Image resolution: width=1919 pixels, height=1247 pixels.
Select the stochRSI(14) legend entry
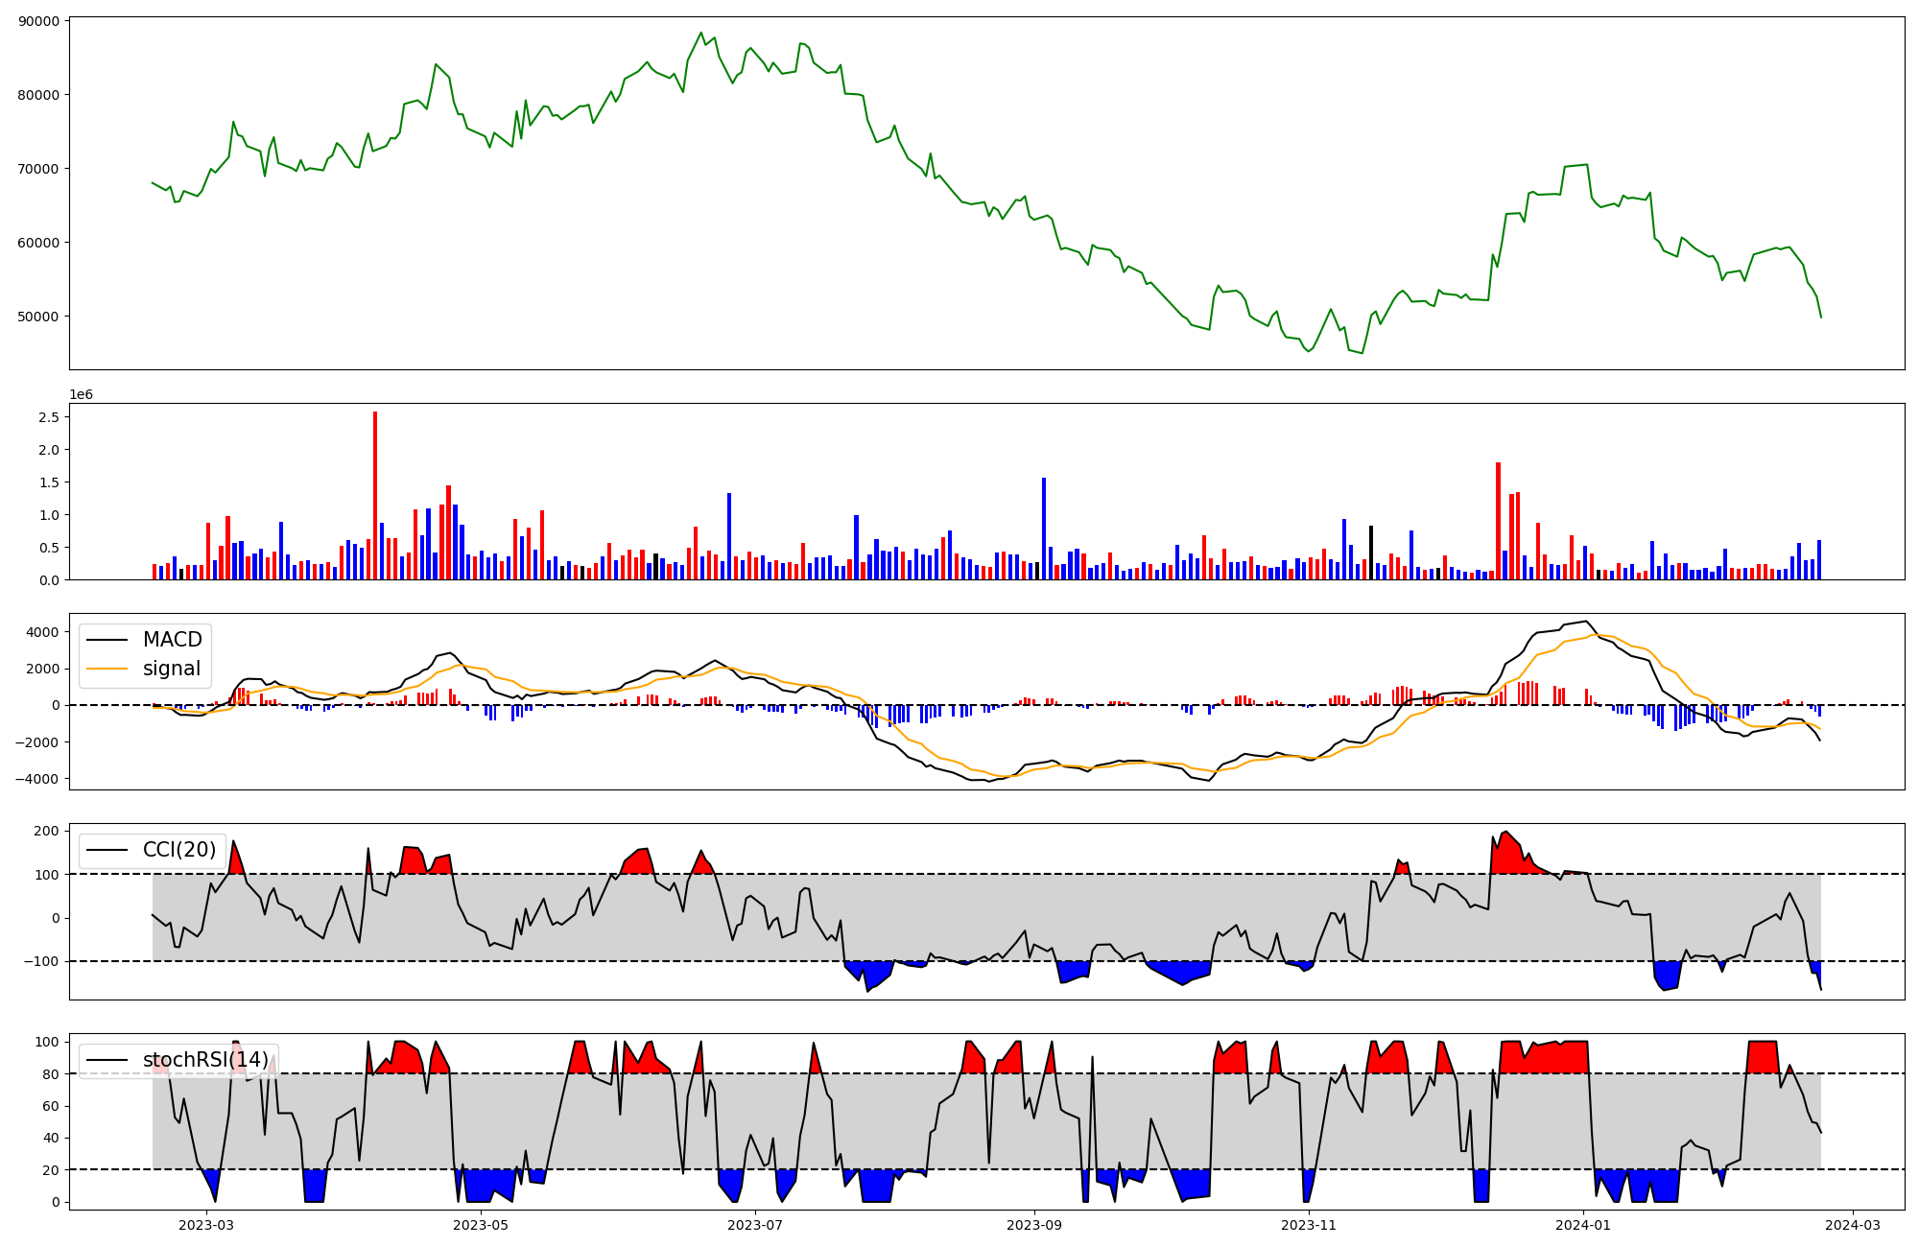tap(205, 1060)
